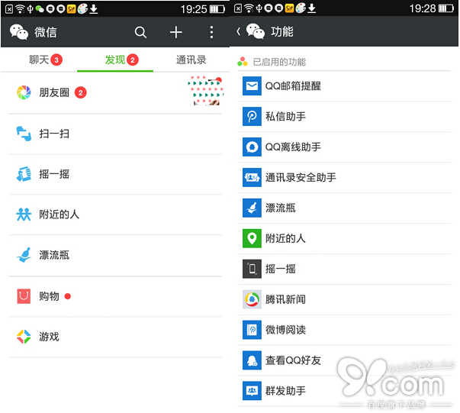Select the 游戏 label text
Image resolution: width=460 pixels, height=413 pixels.
point(50,337)
